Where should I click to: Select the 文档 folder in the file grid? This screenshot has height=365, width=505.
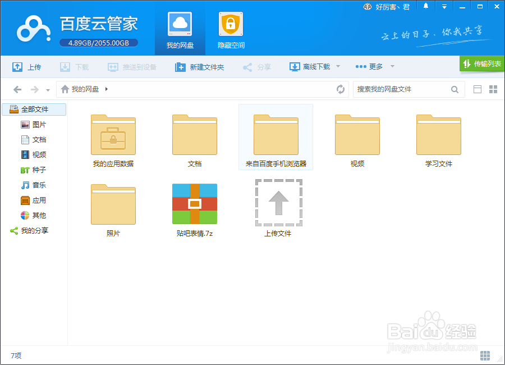tap(195, 141)
